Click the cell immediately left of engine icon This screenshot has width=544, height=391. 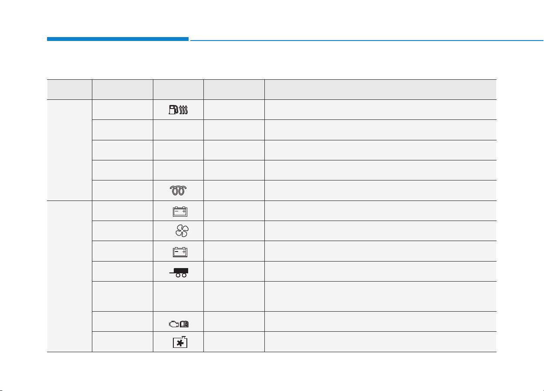[122, 321]
